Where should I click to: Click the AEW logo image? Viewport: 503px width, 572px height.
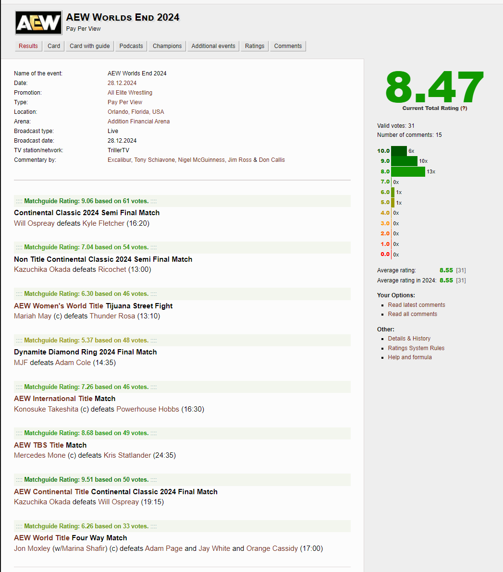click(38, 23)
